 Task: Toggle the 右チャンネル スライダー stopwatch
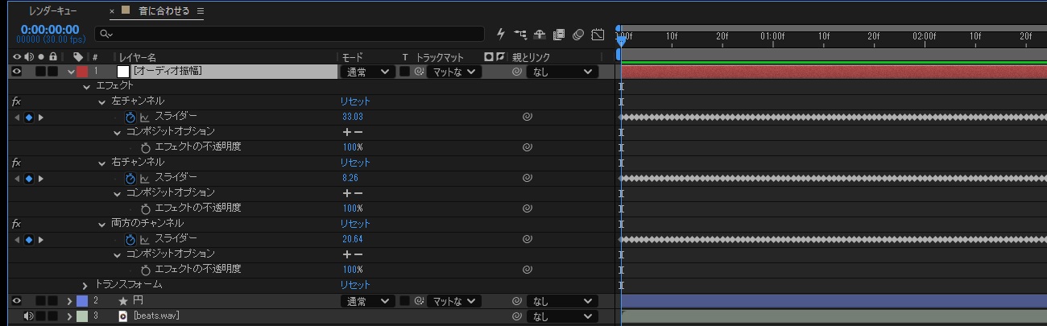pos(130,178)
